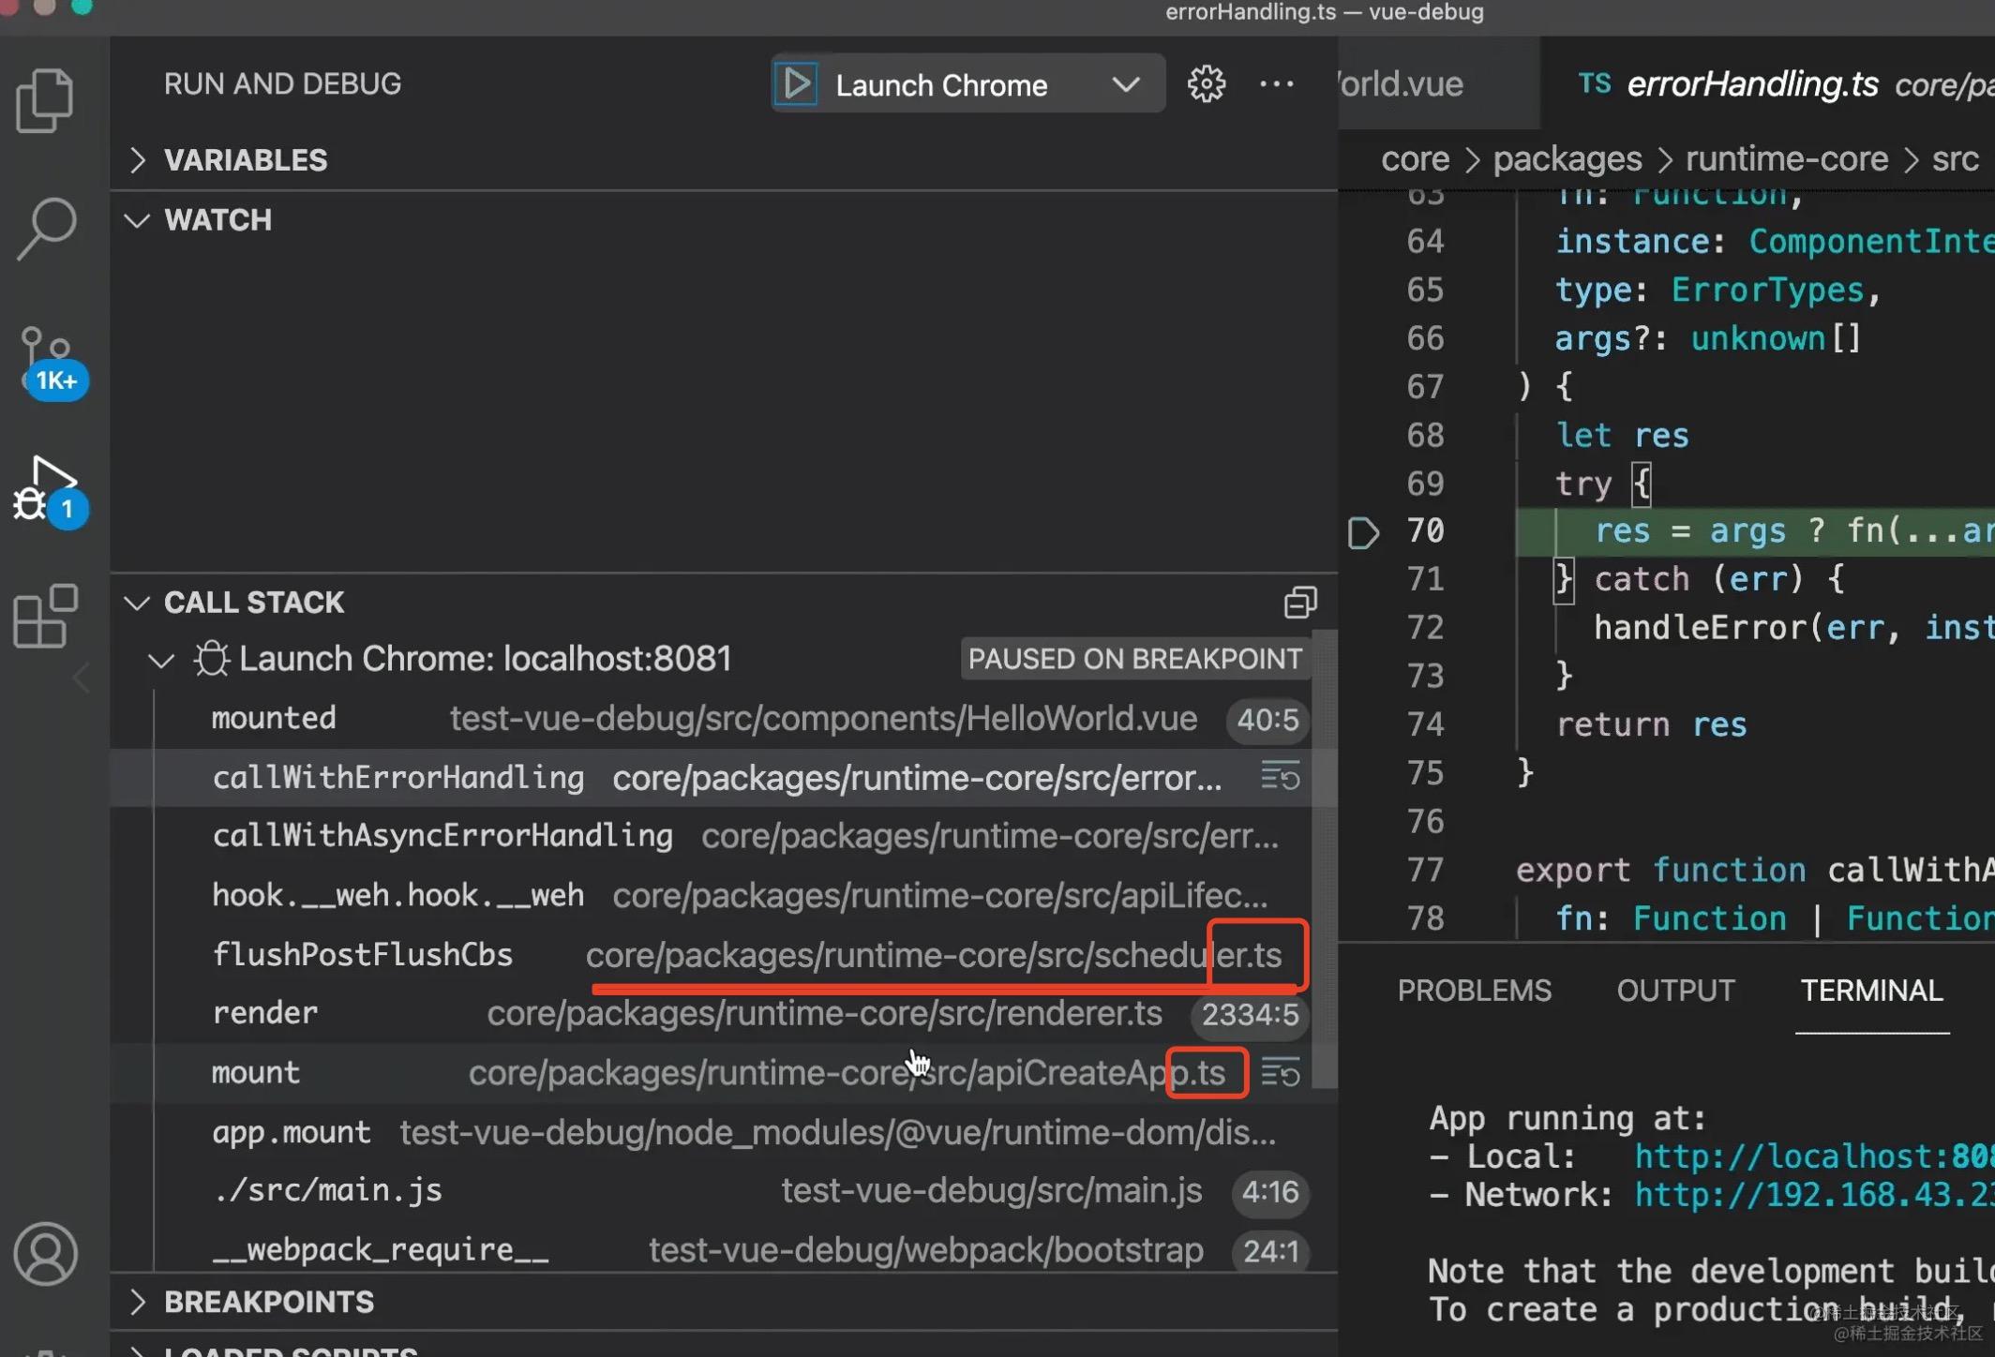The height and width of the screenshot is (1357, 1995).
Task: Collapse the Launch Chrome: localhost:8081 session
Action: click(161, 660)
